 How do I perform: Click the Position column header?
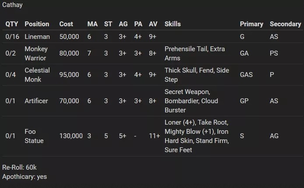point(37,24)
